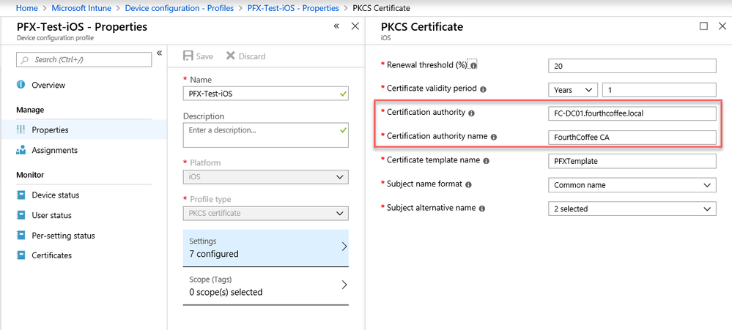Click the Overview info icon in sidebar
This screenshot has width=732, height=330.
(21, 85)
